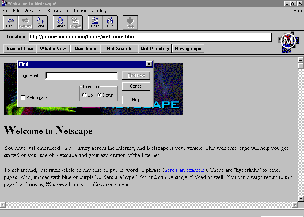Click the horizontal scrollbar right arrow
This screenshot has width=304, height=217.
pos(295,204)
